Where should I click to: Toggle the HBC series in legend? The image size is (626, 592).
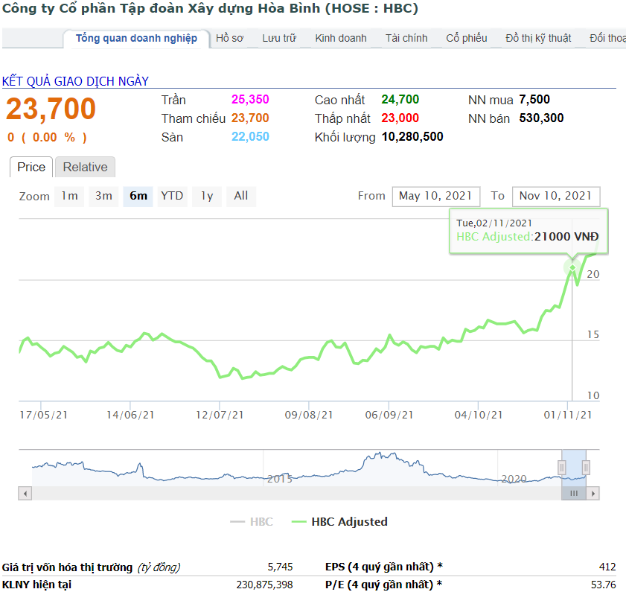[x=252, y=522]
